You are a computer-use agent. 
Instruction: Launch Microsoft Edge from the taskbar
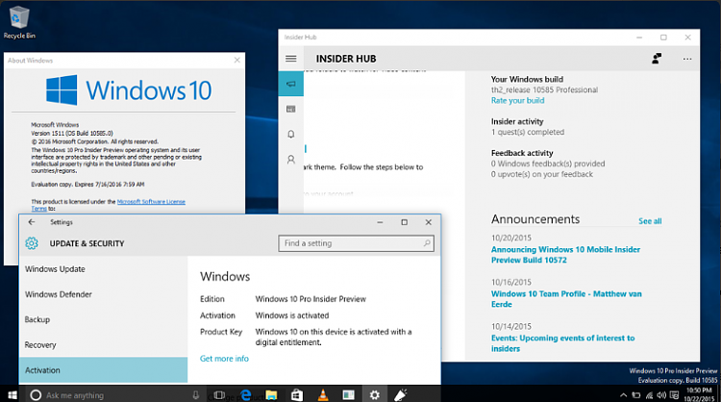pyautogui.click(x=246, y=395)
